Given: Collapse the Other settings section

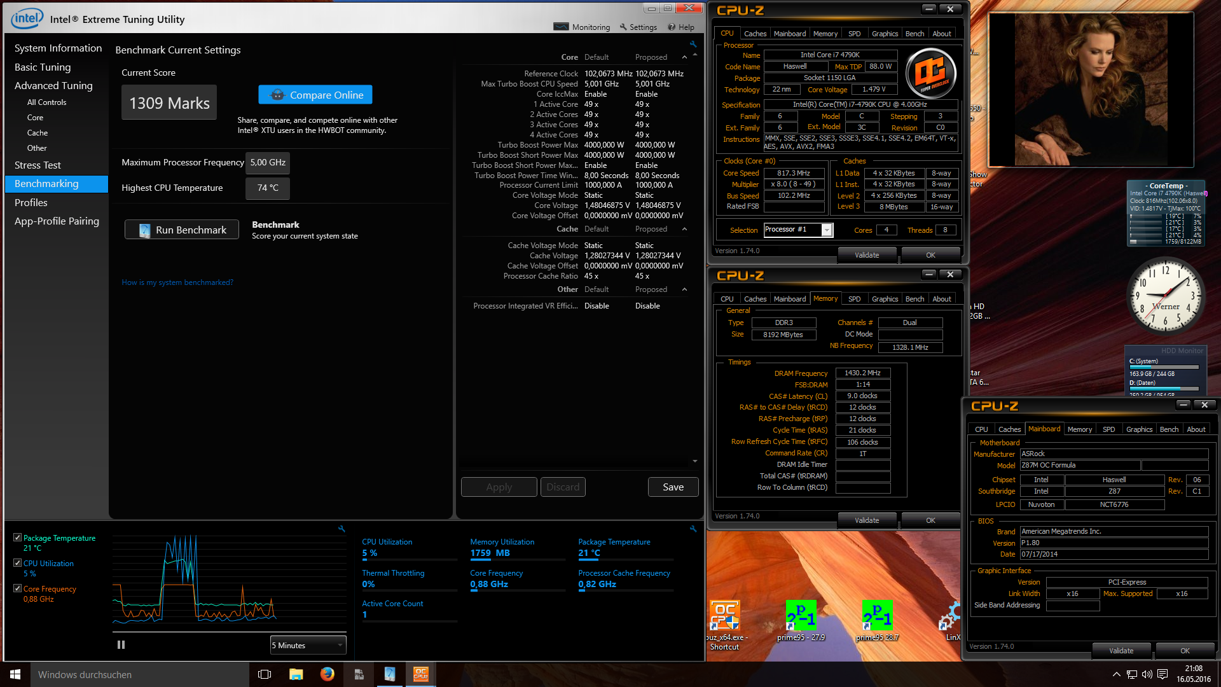Looking at the screenshot, I should (684, 289).
